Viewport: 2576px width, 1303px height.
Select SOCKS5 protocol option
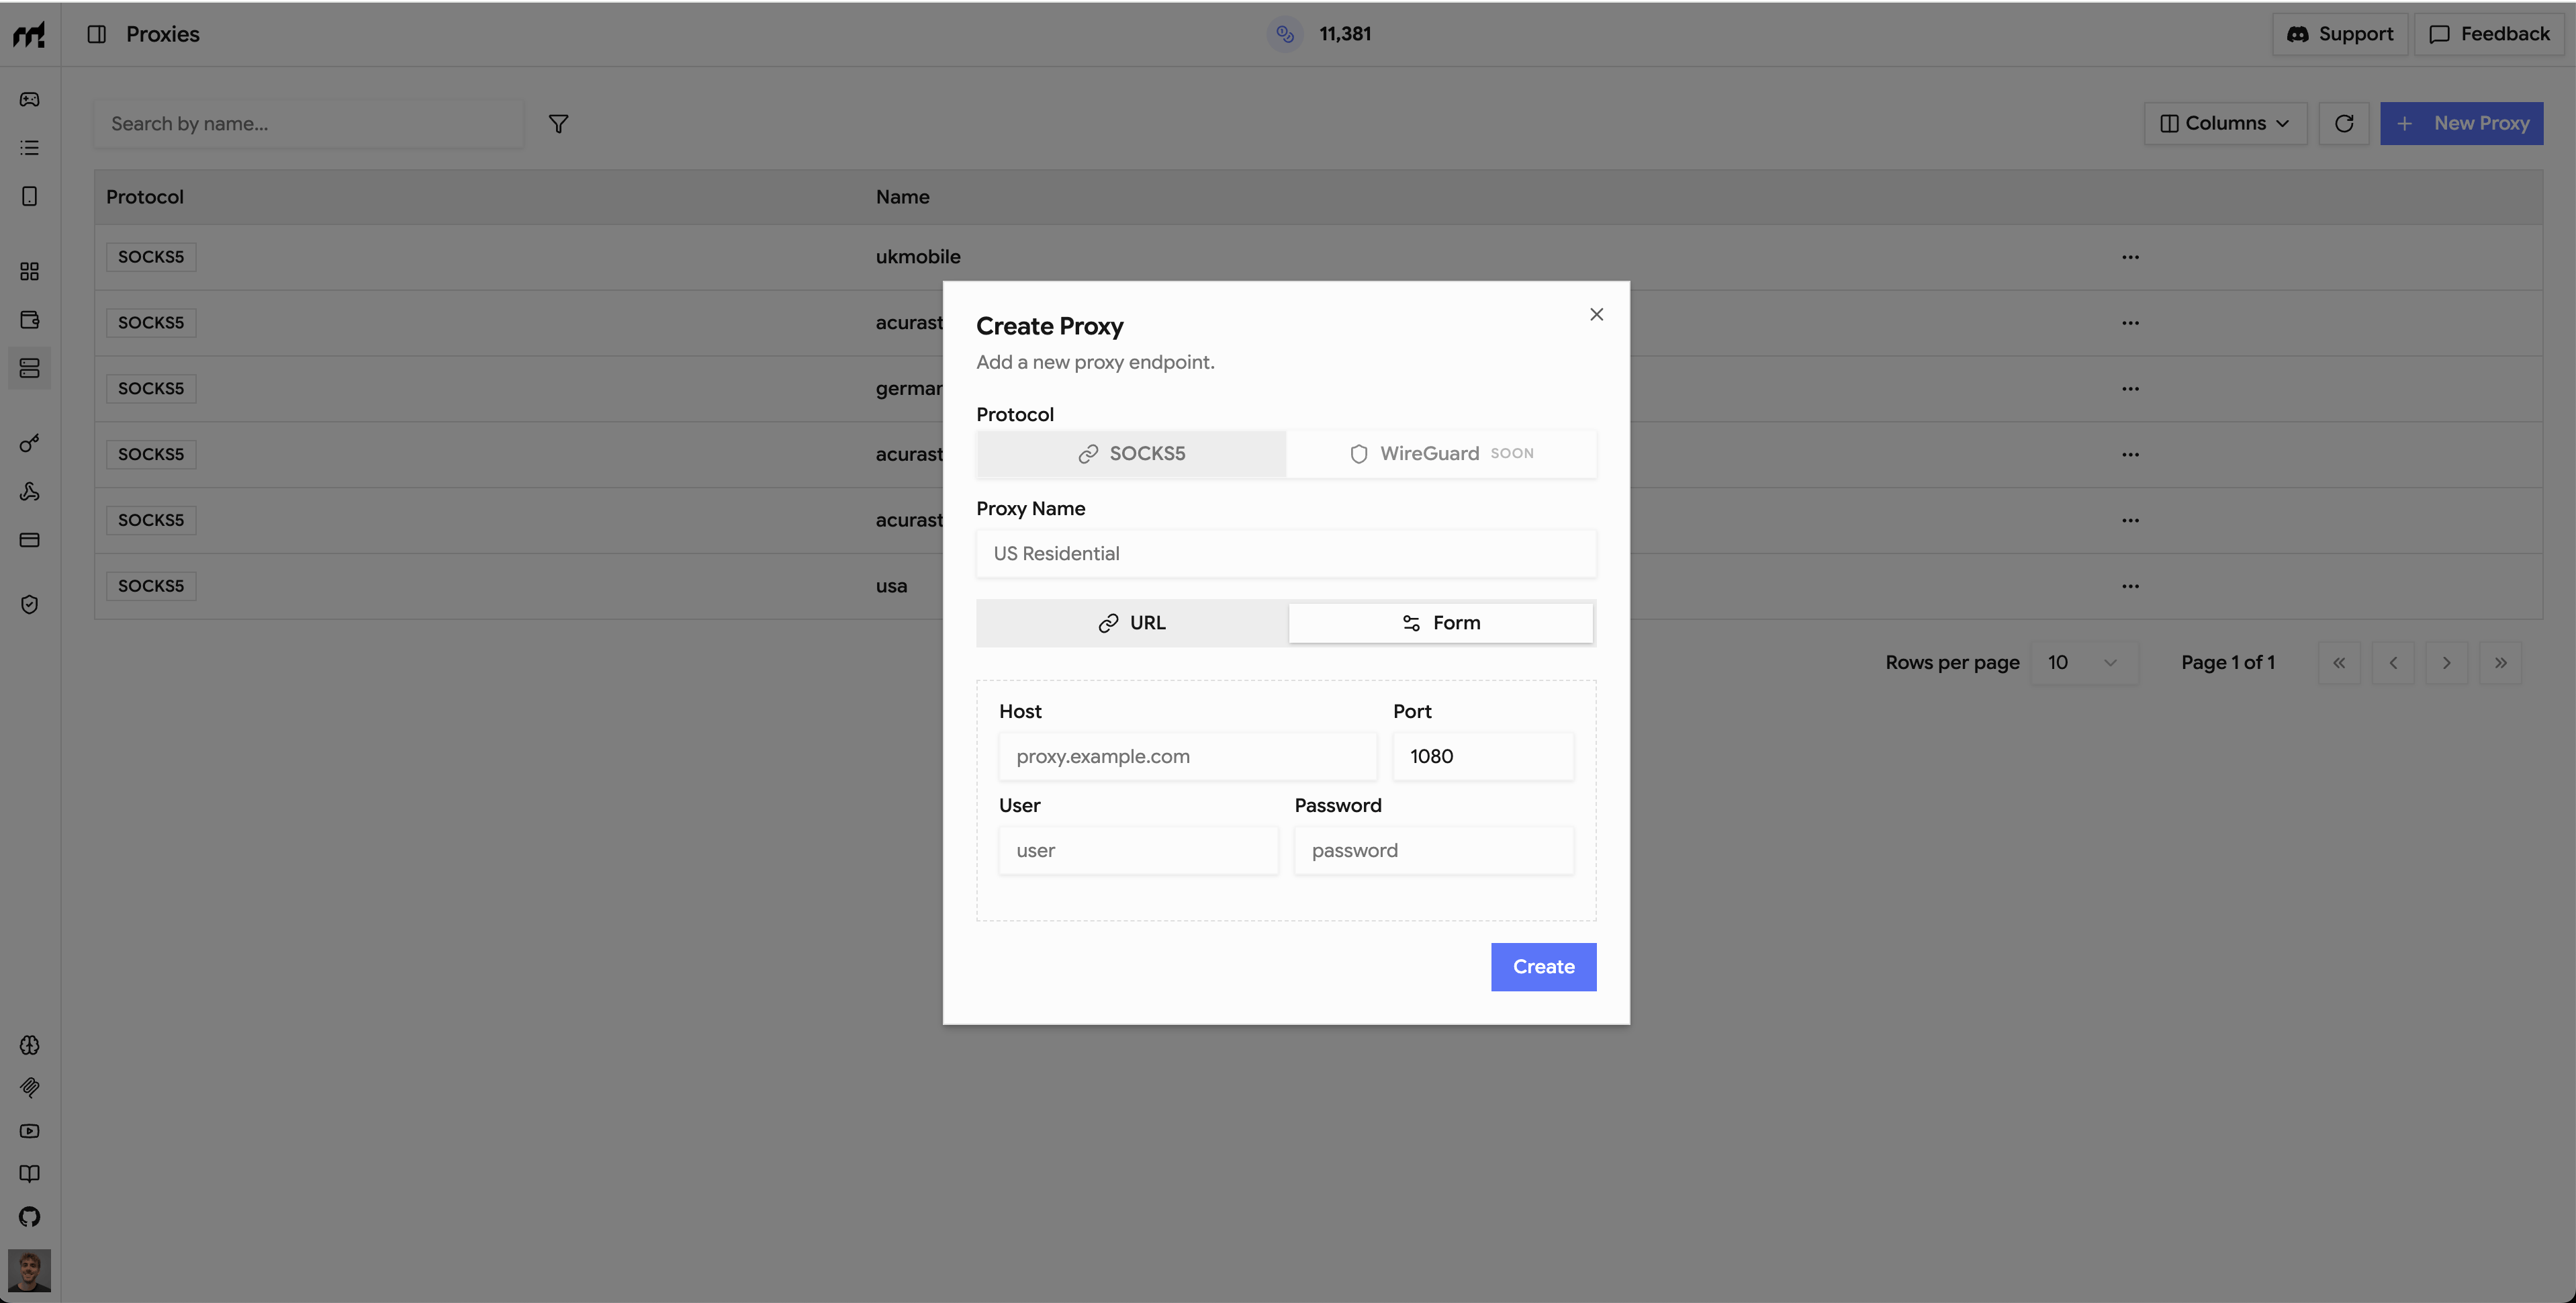click(x=1131, y=454)
